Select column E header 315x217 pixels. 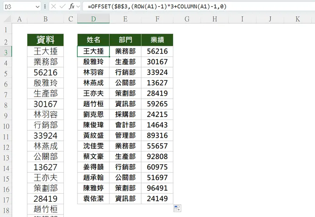(125, 19)
